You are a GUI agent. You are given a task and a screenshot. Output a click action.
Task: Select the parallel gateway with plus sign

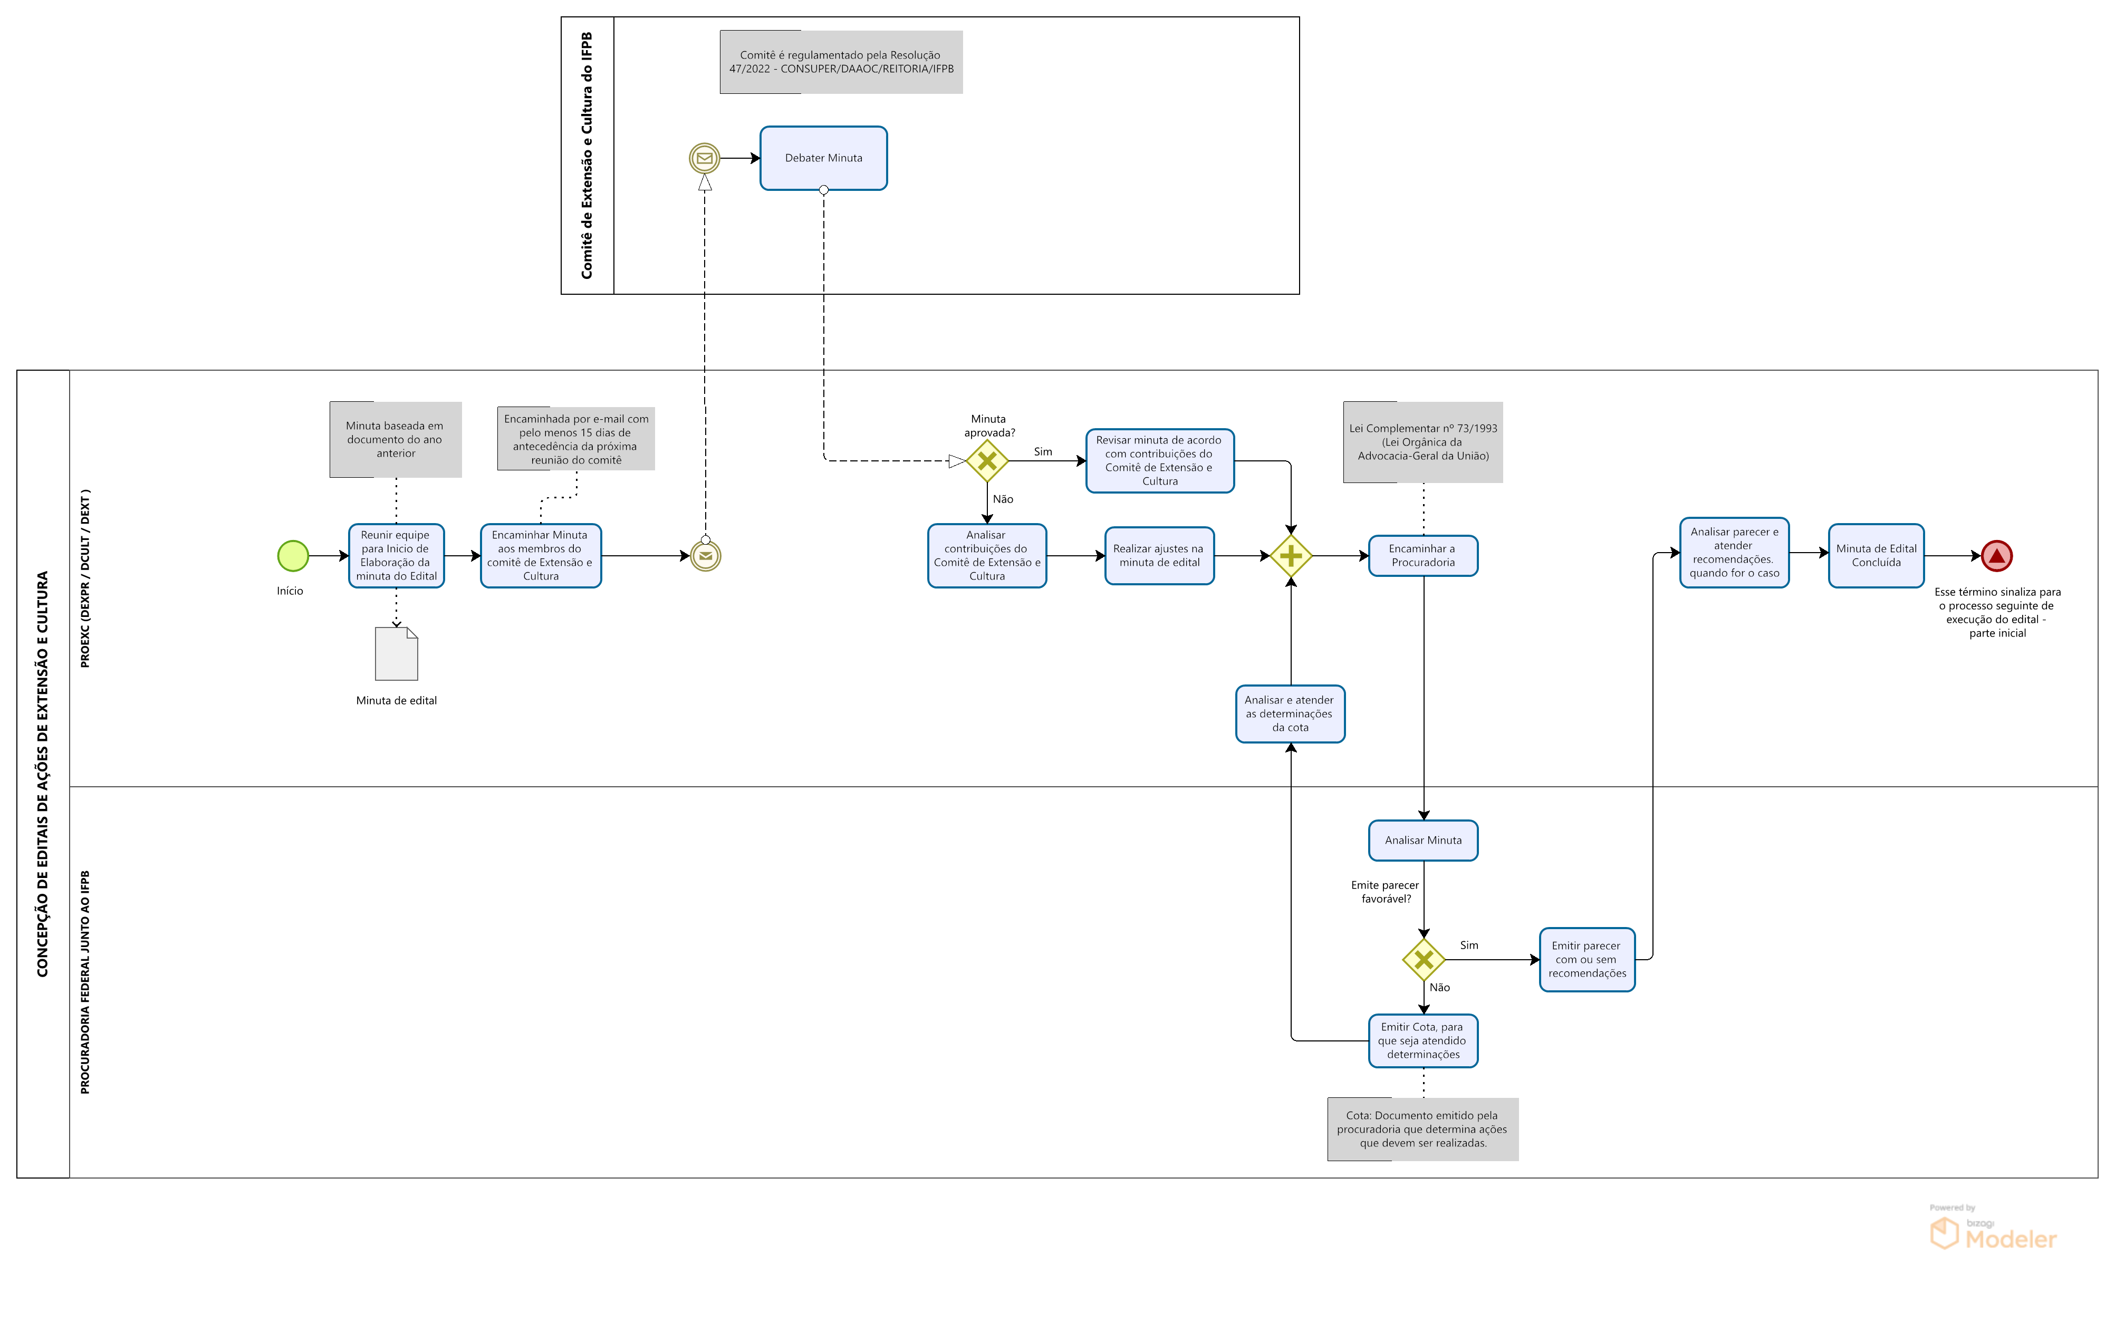click(x=1290, y=556)
